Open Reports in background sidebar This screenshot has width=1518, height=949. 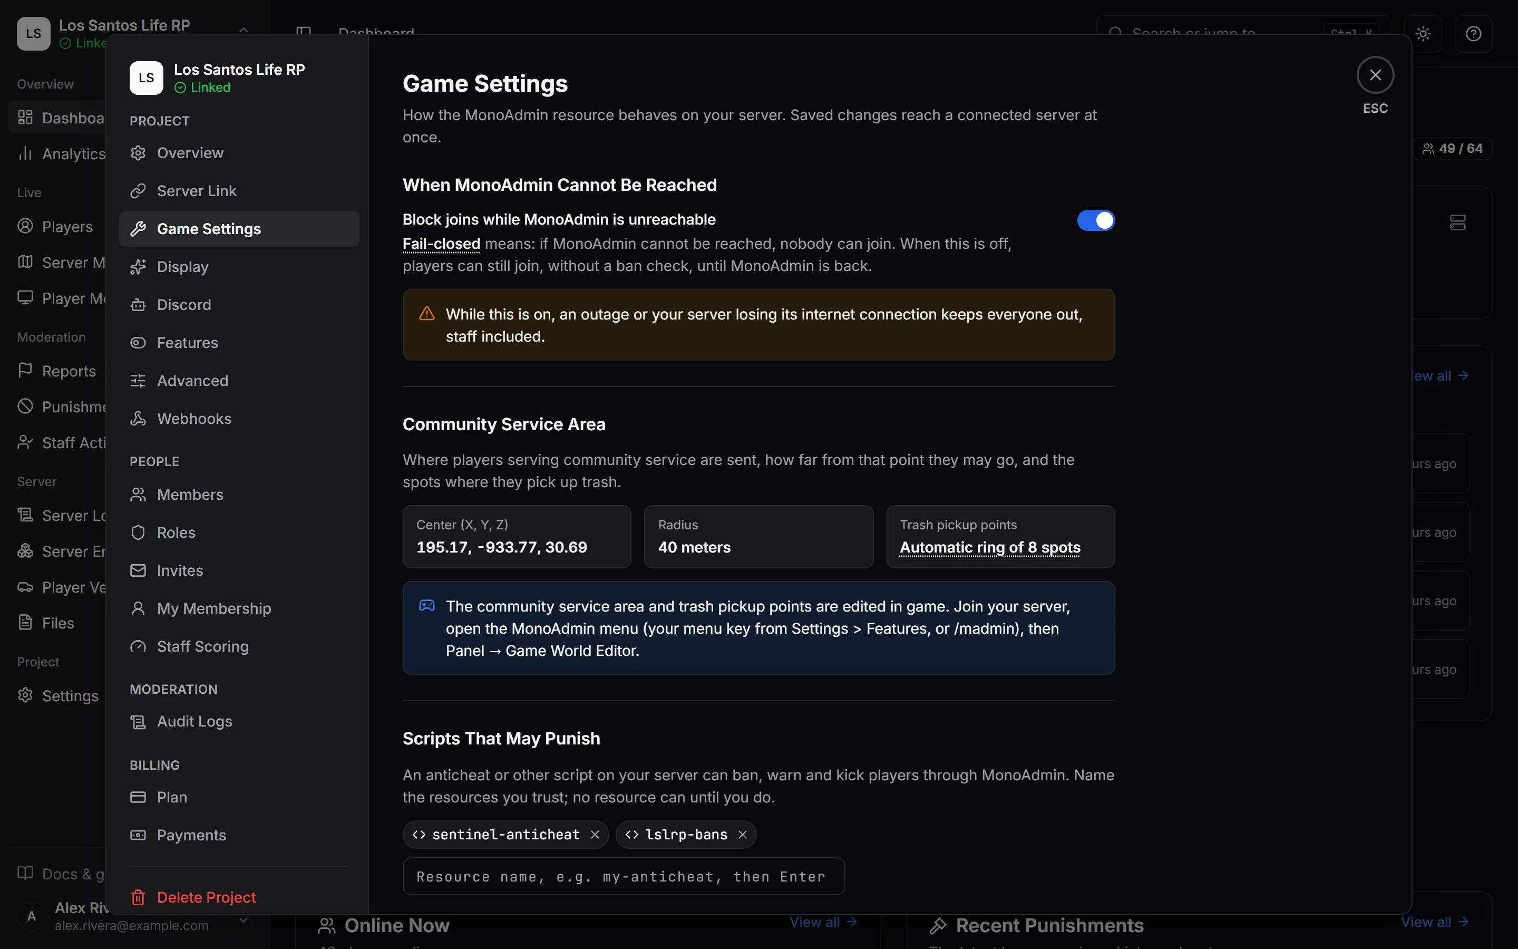click(57, 371)
